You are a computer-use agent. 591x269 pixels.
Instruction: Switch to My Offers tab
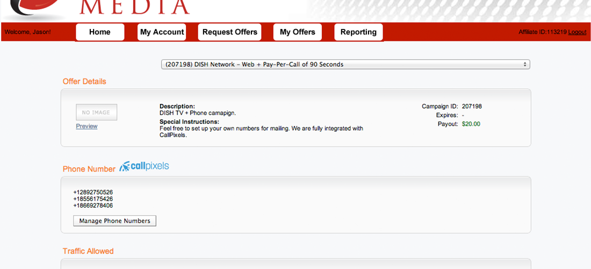[298, 32]
